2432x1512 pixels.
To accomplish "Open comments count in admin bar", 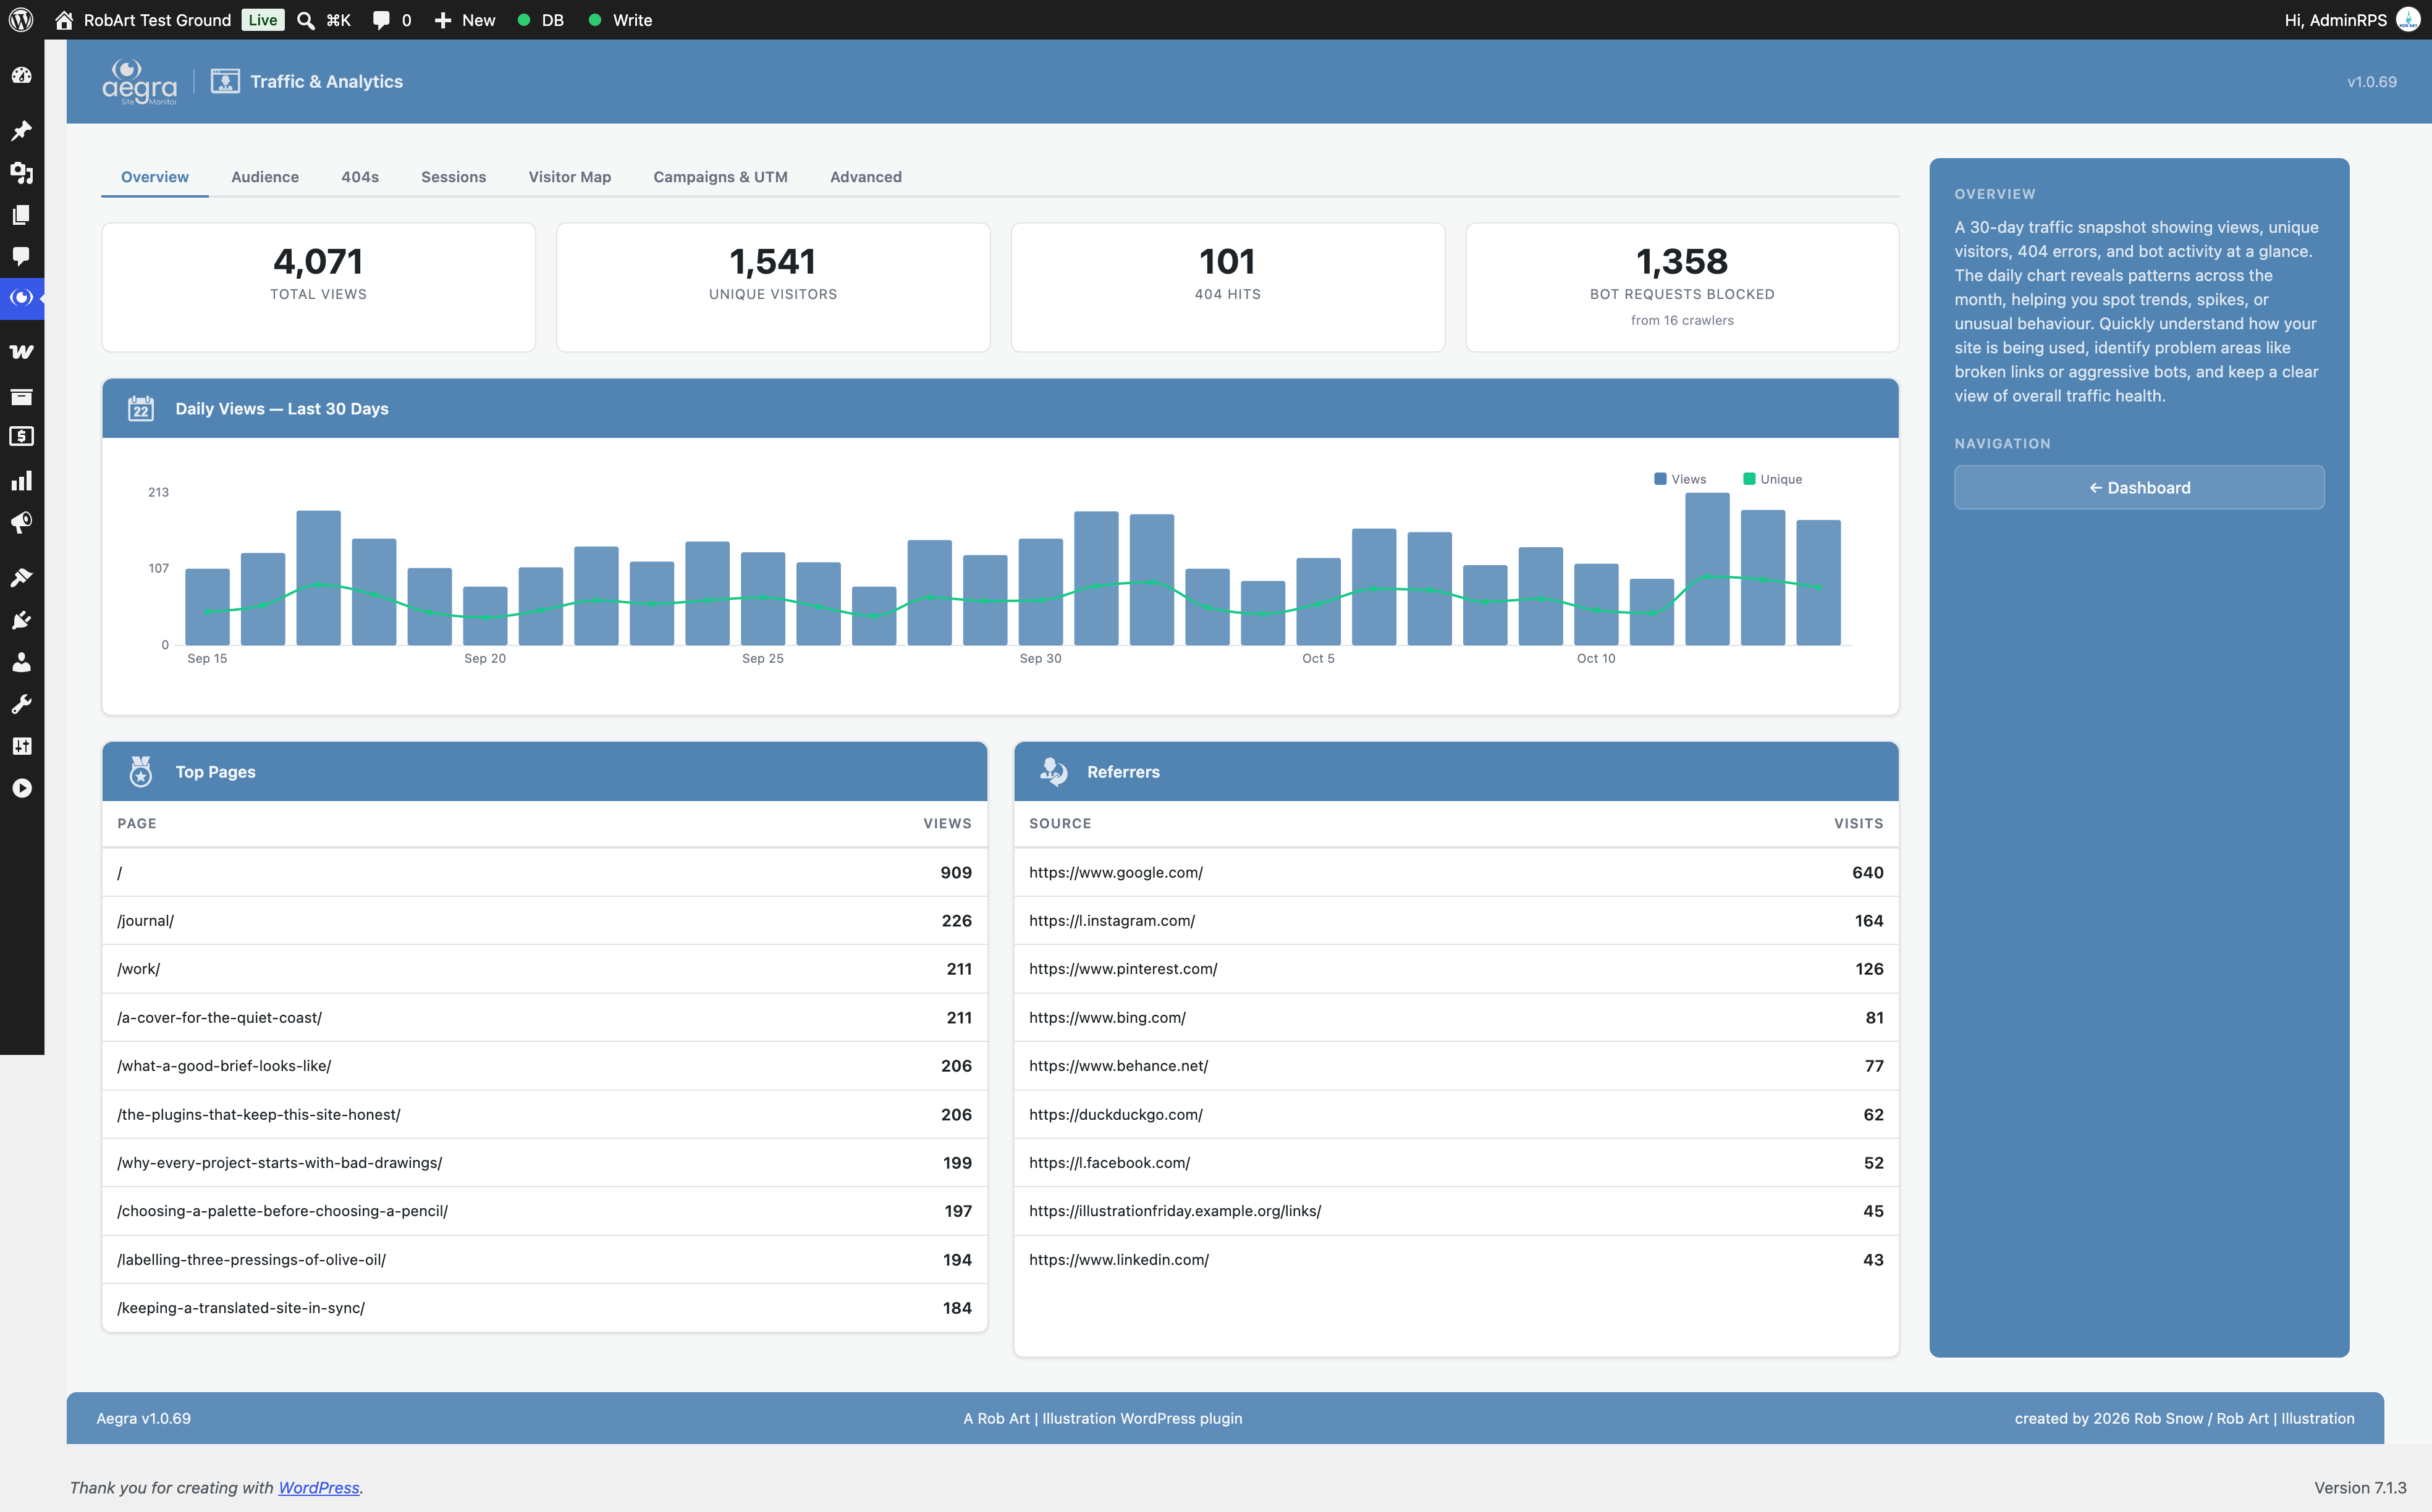I will (x=392, y=20).
